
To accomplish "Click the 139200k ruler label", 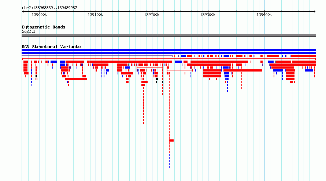I will (152, 15).
